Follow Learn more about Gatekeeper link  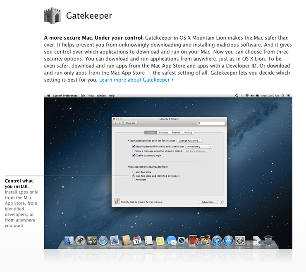click(x=136, y=80)
